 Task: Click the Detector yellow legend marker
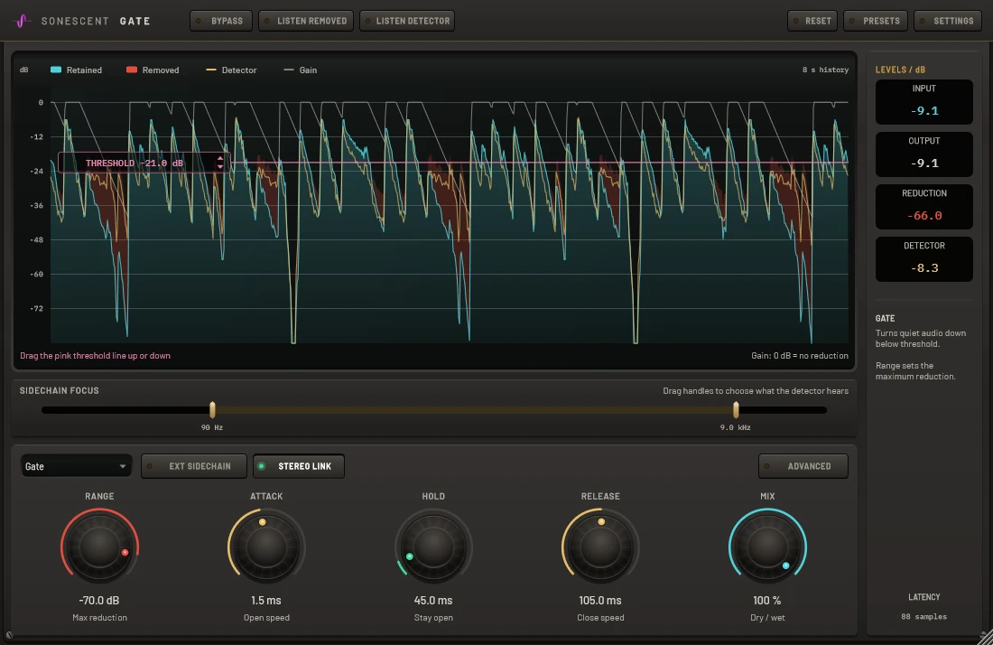tap(211, 70)
